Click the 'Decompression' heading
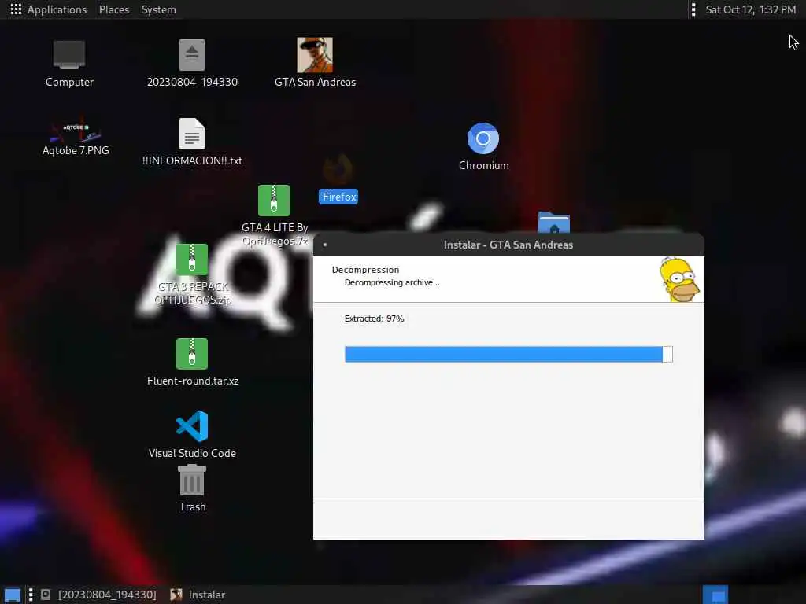The image size is (806, 604). pos(365,270)
